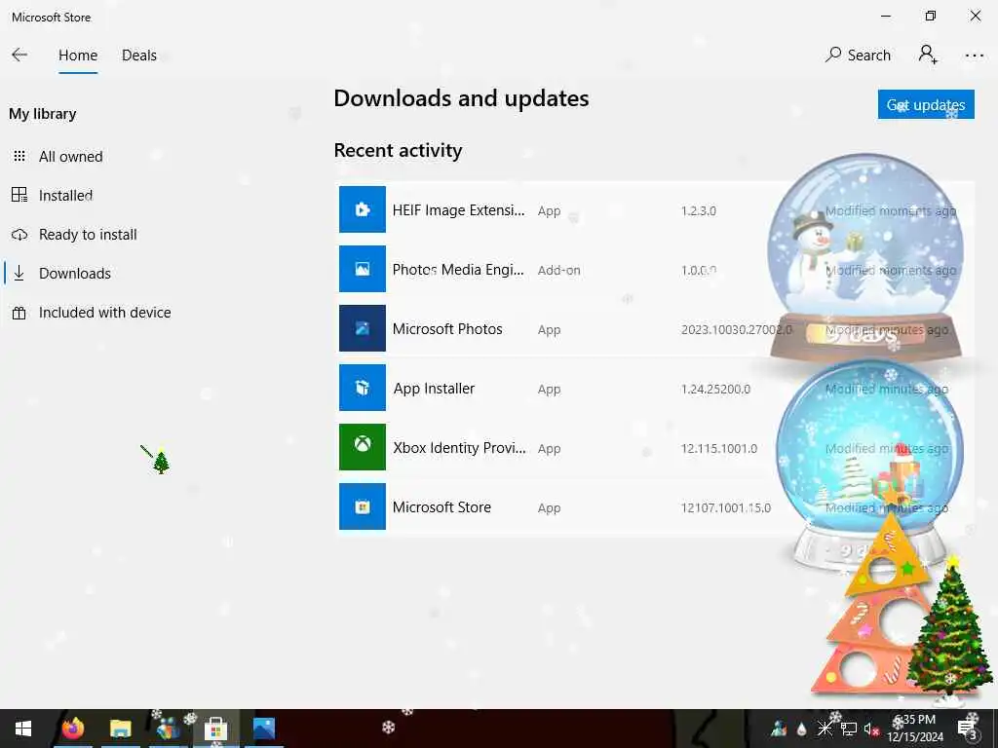This screenshot has height=748, width=998.
Task: Click the sign-in account icon
Action: click(928, 55)
